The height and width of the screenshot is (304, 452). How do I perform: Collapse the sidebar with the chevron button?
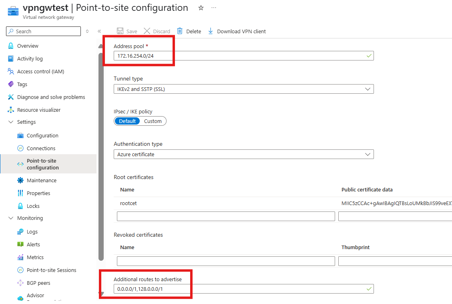pyautogui.click(x=99, y=31)
